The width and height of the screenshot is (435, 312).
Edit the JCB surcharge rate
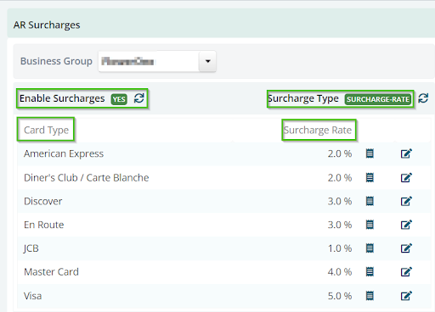[x=406, y=248]
